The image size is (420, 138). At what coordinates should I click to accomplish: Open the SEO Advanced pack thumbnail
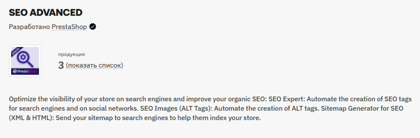click(x=25, y=61)
